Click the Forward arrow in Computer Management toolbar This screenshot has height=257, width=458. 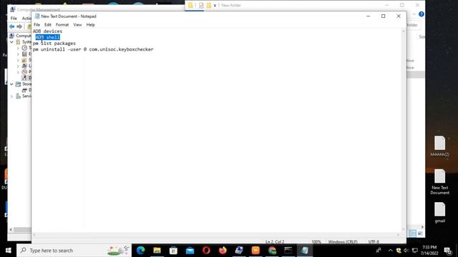(19, 26)
